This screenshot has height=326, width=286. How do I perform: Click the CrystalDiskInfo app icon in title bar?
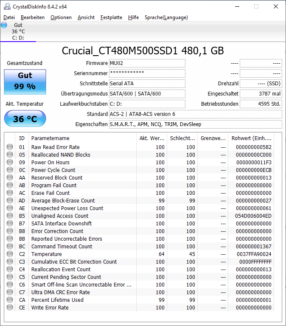tap(7, 6)
